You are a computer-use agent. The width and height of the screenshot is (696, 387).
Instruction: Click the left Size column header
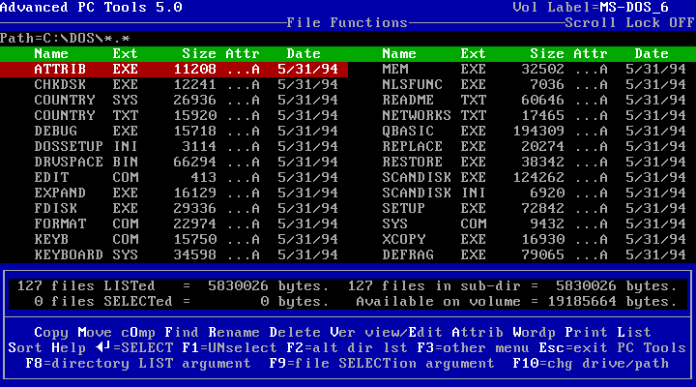pos(199,54)
